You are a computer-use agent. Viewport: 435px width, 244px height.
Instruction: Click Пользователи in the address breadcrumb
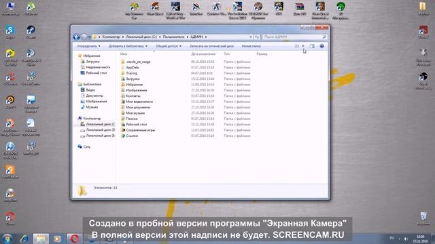pos(173,37)
